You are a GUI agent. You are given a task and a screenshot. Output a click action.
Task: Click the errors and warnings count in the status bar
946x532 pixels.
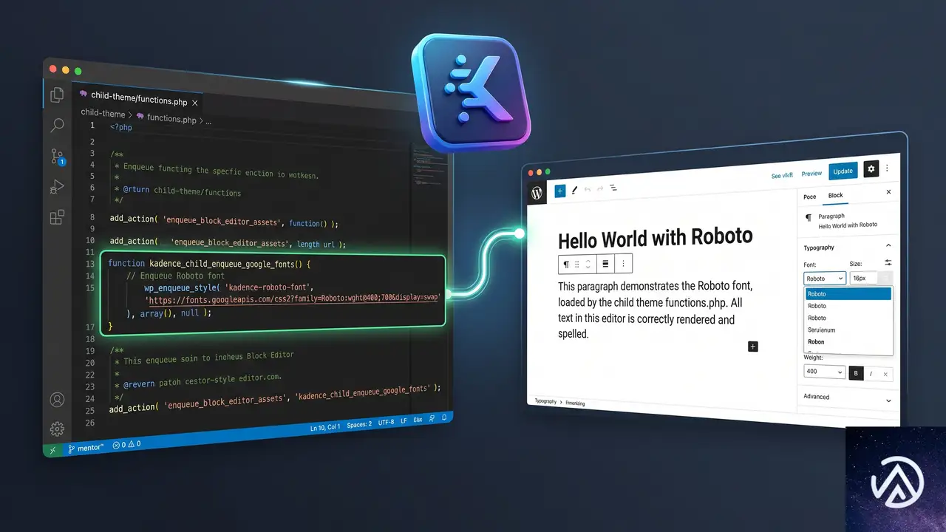pos(126,445)
